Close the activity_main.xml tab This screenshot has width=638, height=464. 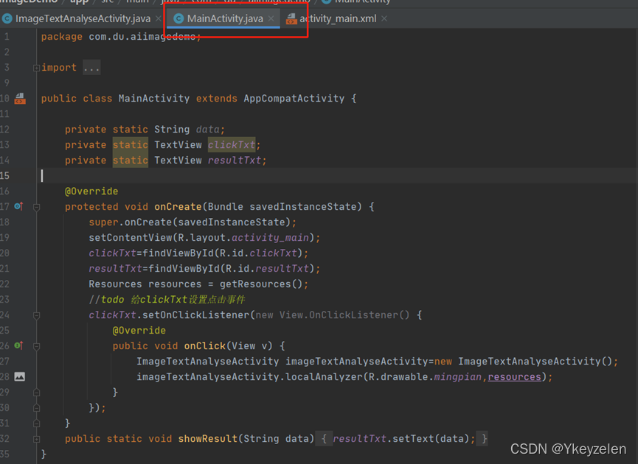click(x=384, y=18)
